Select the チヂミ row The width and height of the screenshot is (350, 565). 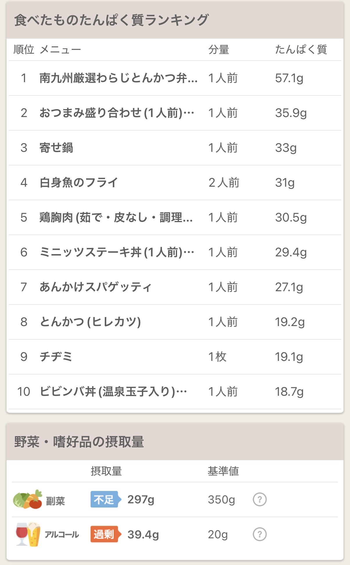pyautogui.click(x=56, y=357)
